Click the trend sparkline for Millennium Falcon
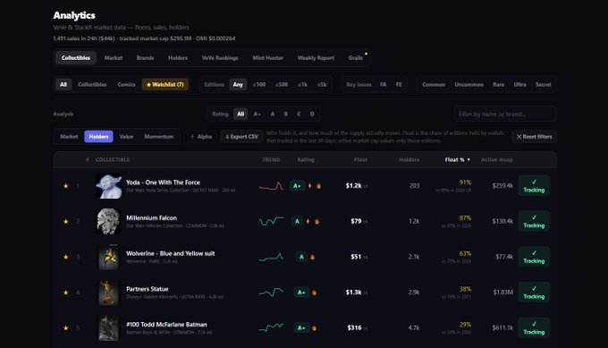 271,221
